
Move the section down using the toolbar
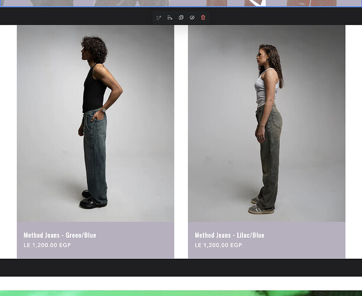[x=170, y=18]
